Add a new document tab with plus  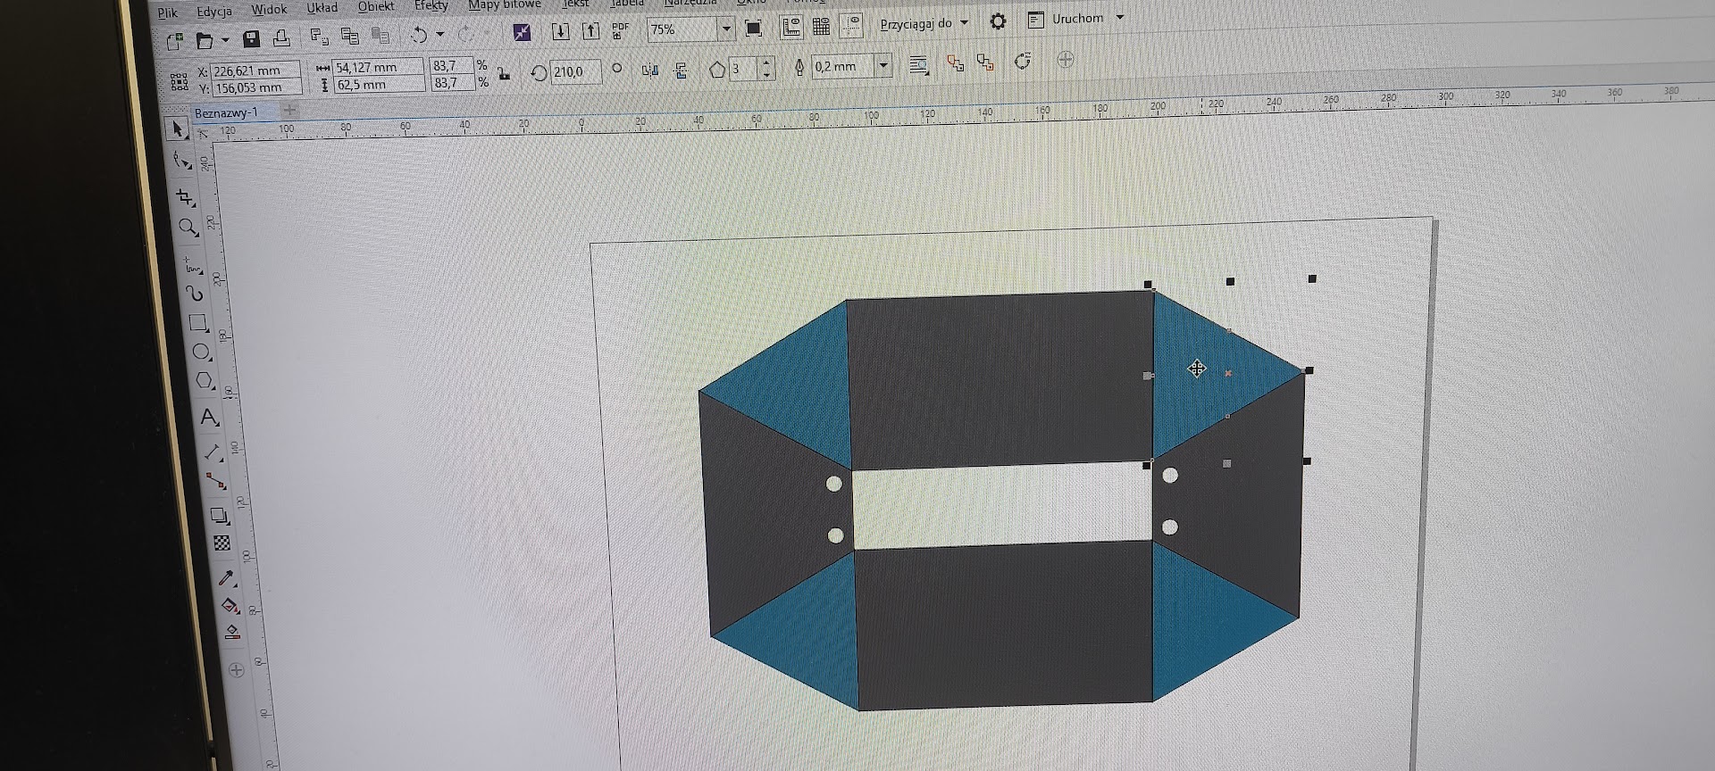tap(289, 110)
